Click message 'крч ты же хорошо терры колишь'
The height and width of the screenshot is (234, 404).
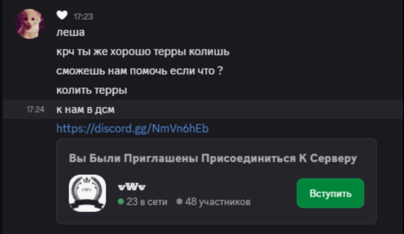coord(143,52)
